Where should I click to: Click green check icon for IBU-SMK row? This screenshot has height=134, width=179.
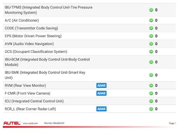151,75
